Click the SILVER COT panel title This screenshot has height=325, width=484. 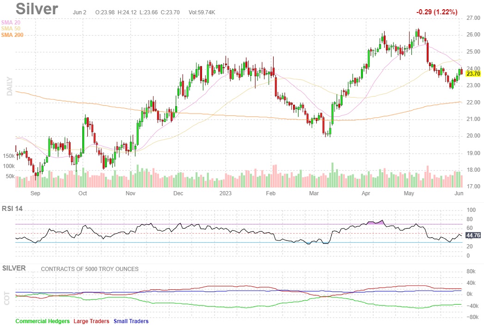pos(14,268)
